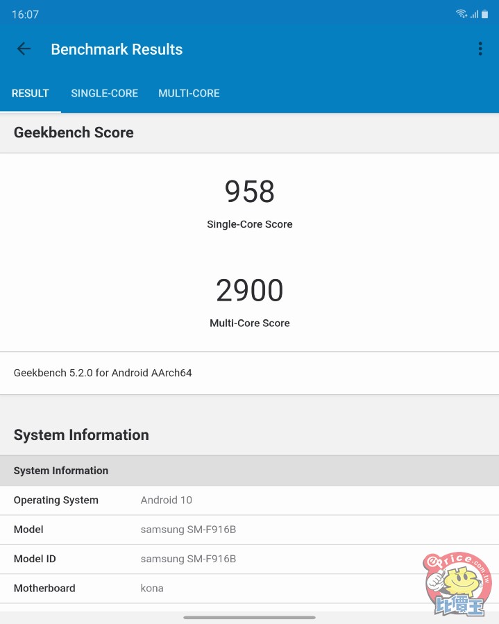Tap the Model value samsung SM-F916B

[188, 530]
